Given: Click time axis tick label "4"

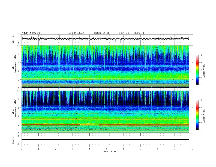Looking at the screenshot, I should tap(90, 149).
